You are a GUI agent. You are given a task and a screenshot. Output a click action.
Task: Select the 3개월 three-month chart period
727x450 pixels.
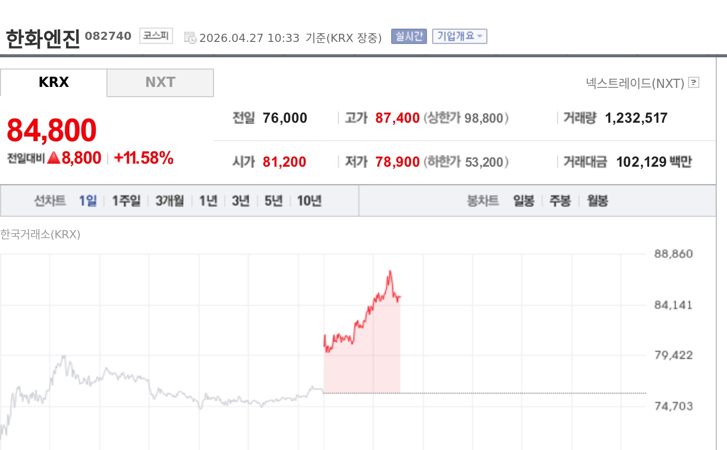(169, 201)
